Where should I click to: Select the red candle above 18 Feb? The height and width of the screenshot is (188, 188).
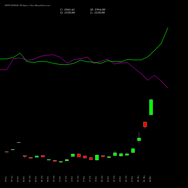coord(91,159)
